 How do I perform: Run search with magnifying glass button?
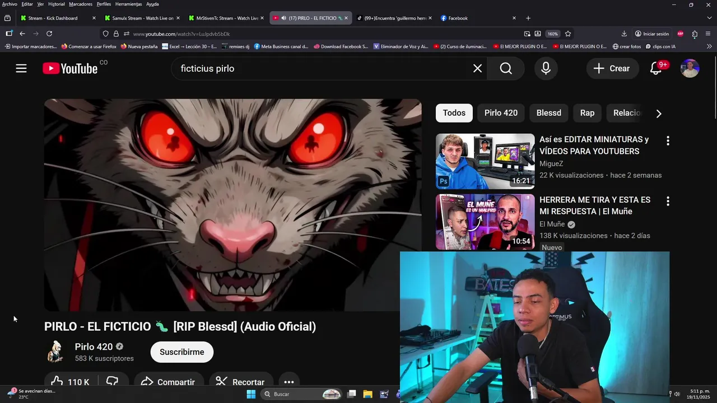pyautogui.click(x=506, y=68)
